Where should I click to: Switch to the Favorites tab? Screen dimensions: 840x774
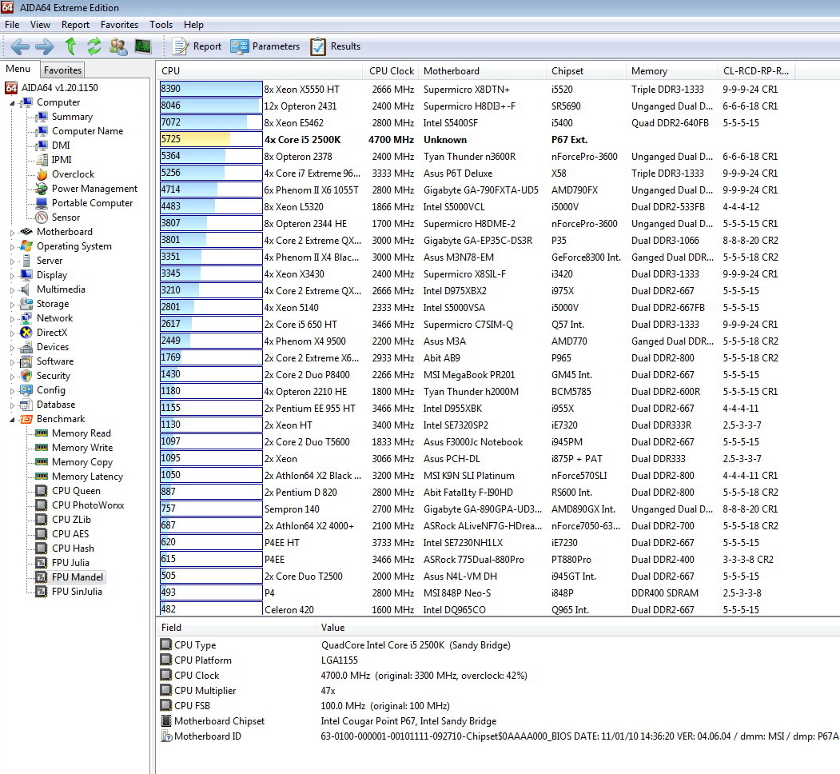point(62,70)
